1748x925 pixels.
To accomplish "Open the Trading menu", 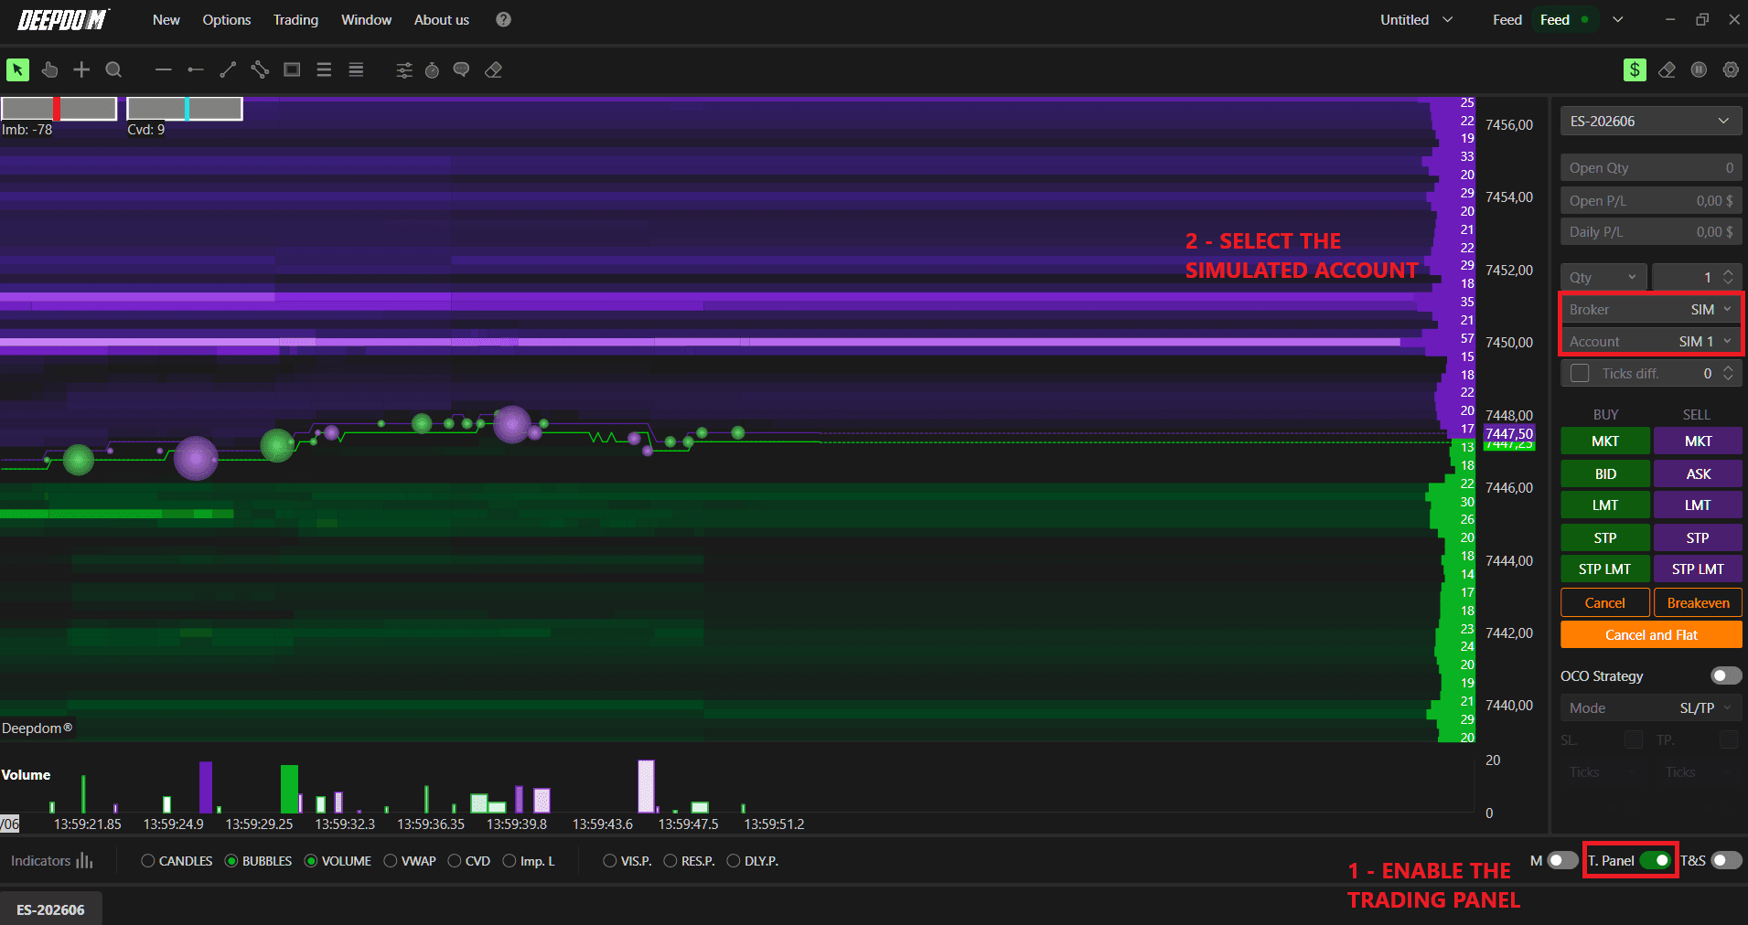I will [x=295, y=19].
